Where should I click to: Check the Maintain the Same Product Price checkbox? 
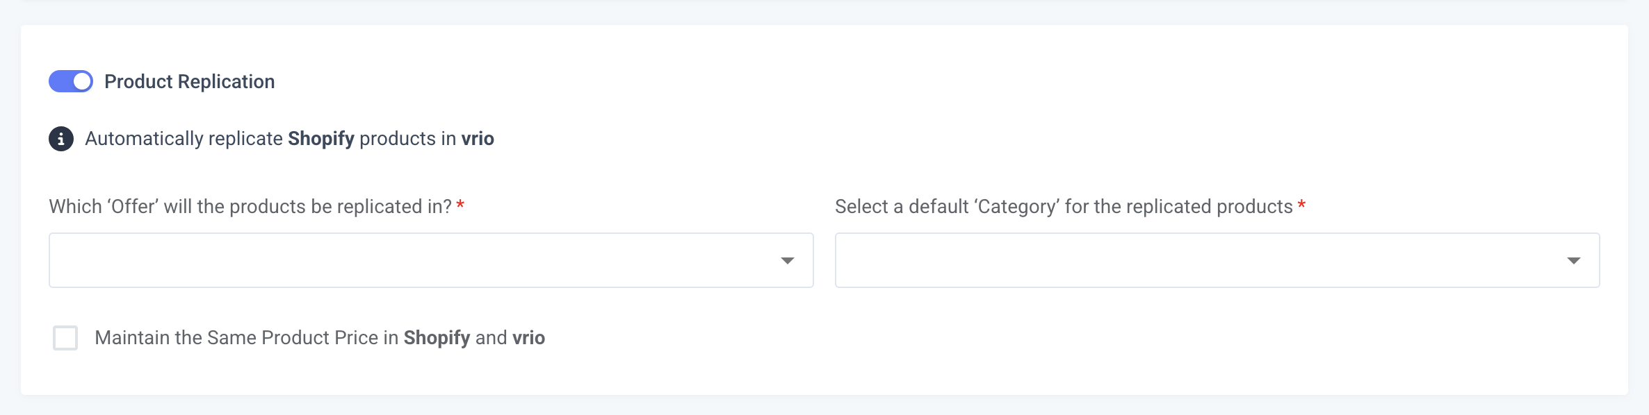pyautogui.click(x=65, y=338)
